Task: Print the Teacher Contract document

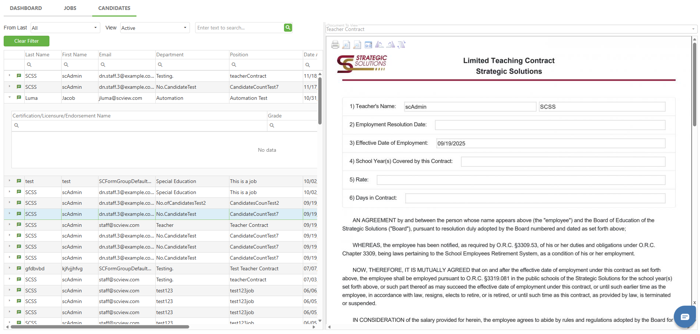Action: (x=335, y=45)
